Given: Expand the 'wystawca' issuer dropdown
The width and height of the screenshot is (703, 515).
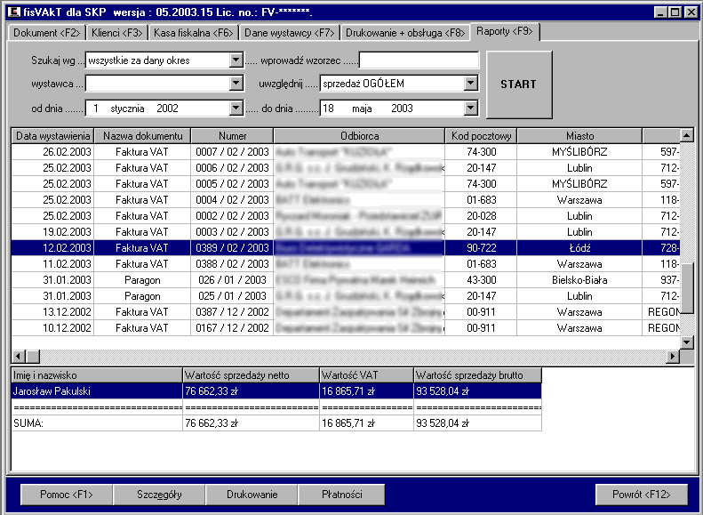Looking at the screenshot, I should pos(236,84).
